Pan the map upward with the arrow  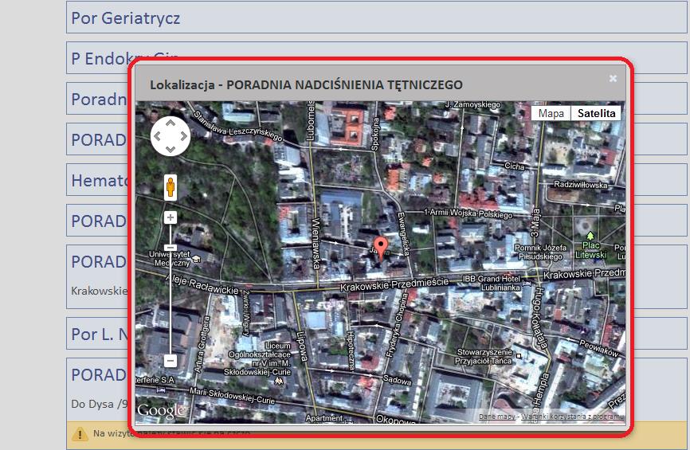171,123
